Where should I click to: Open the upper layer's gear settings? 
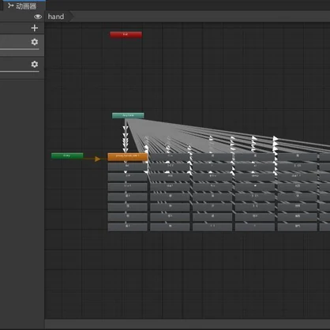point(35,42)
